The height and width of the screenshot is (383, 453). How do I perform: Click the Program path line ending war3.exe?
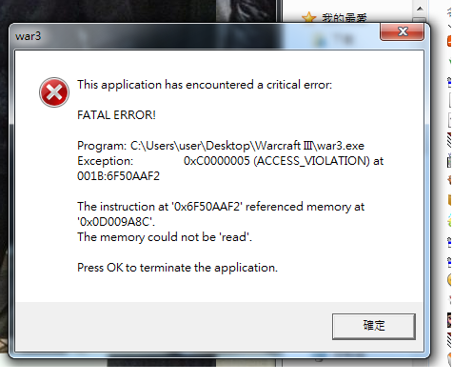[221, 146]
